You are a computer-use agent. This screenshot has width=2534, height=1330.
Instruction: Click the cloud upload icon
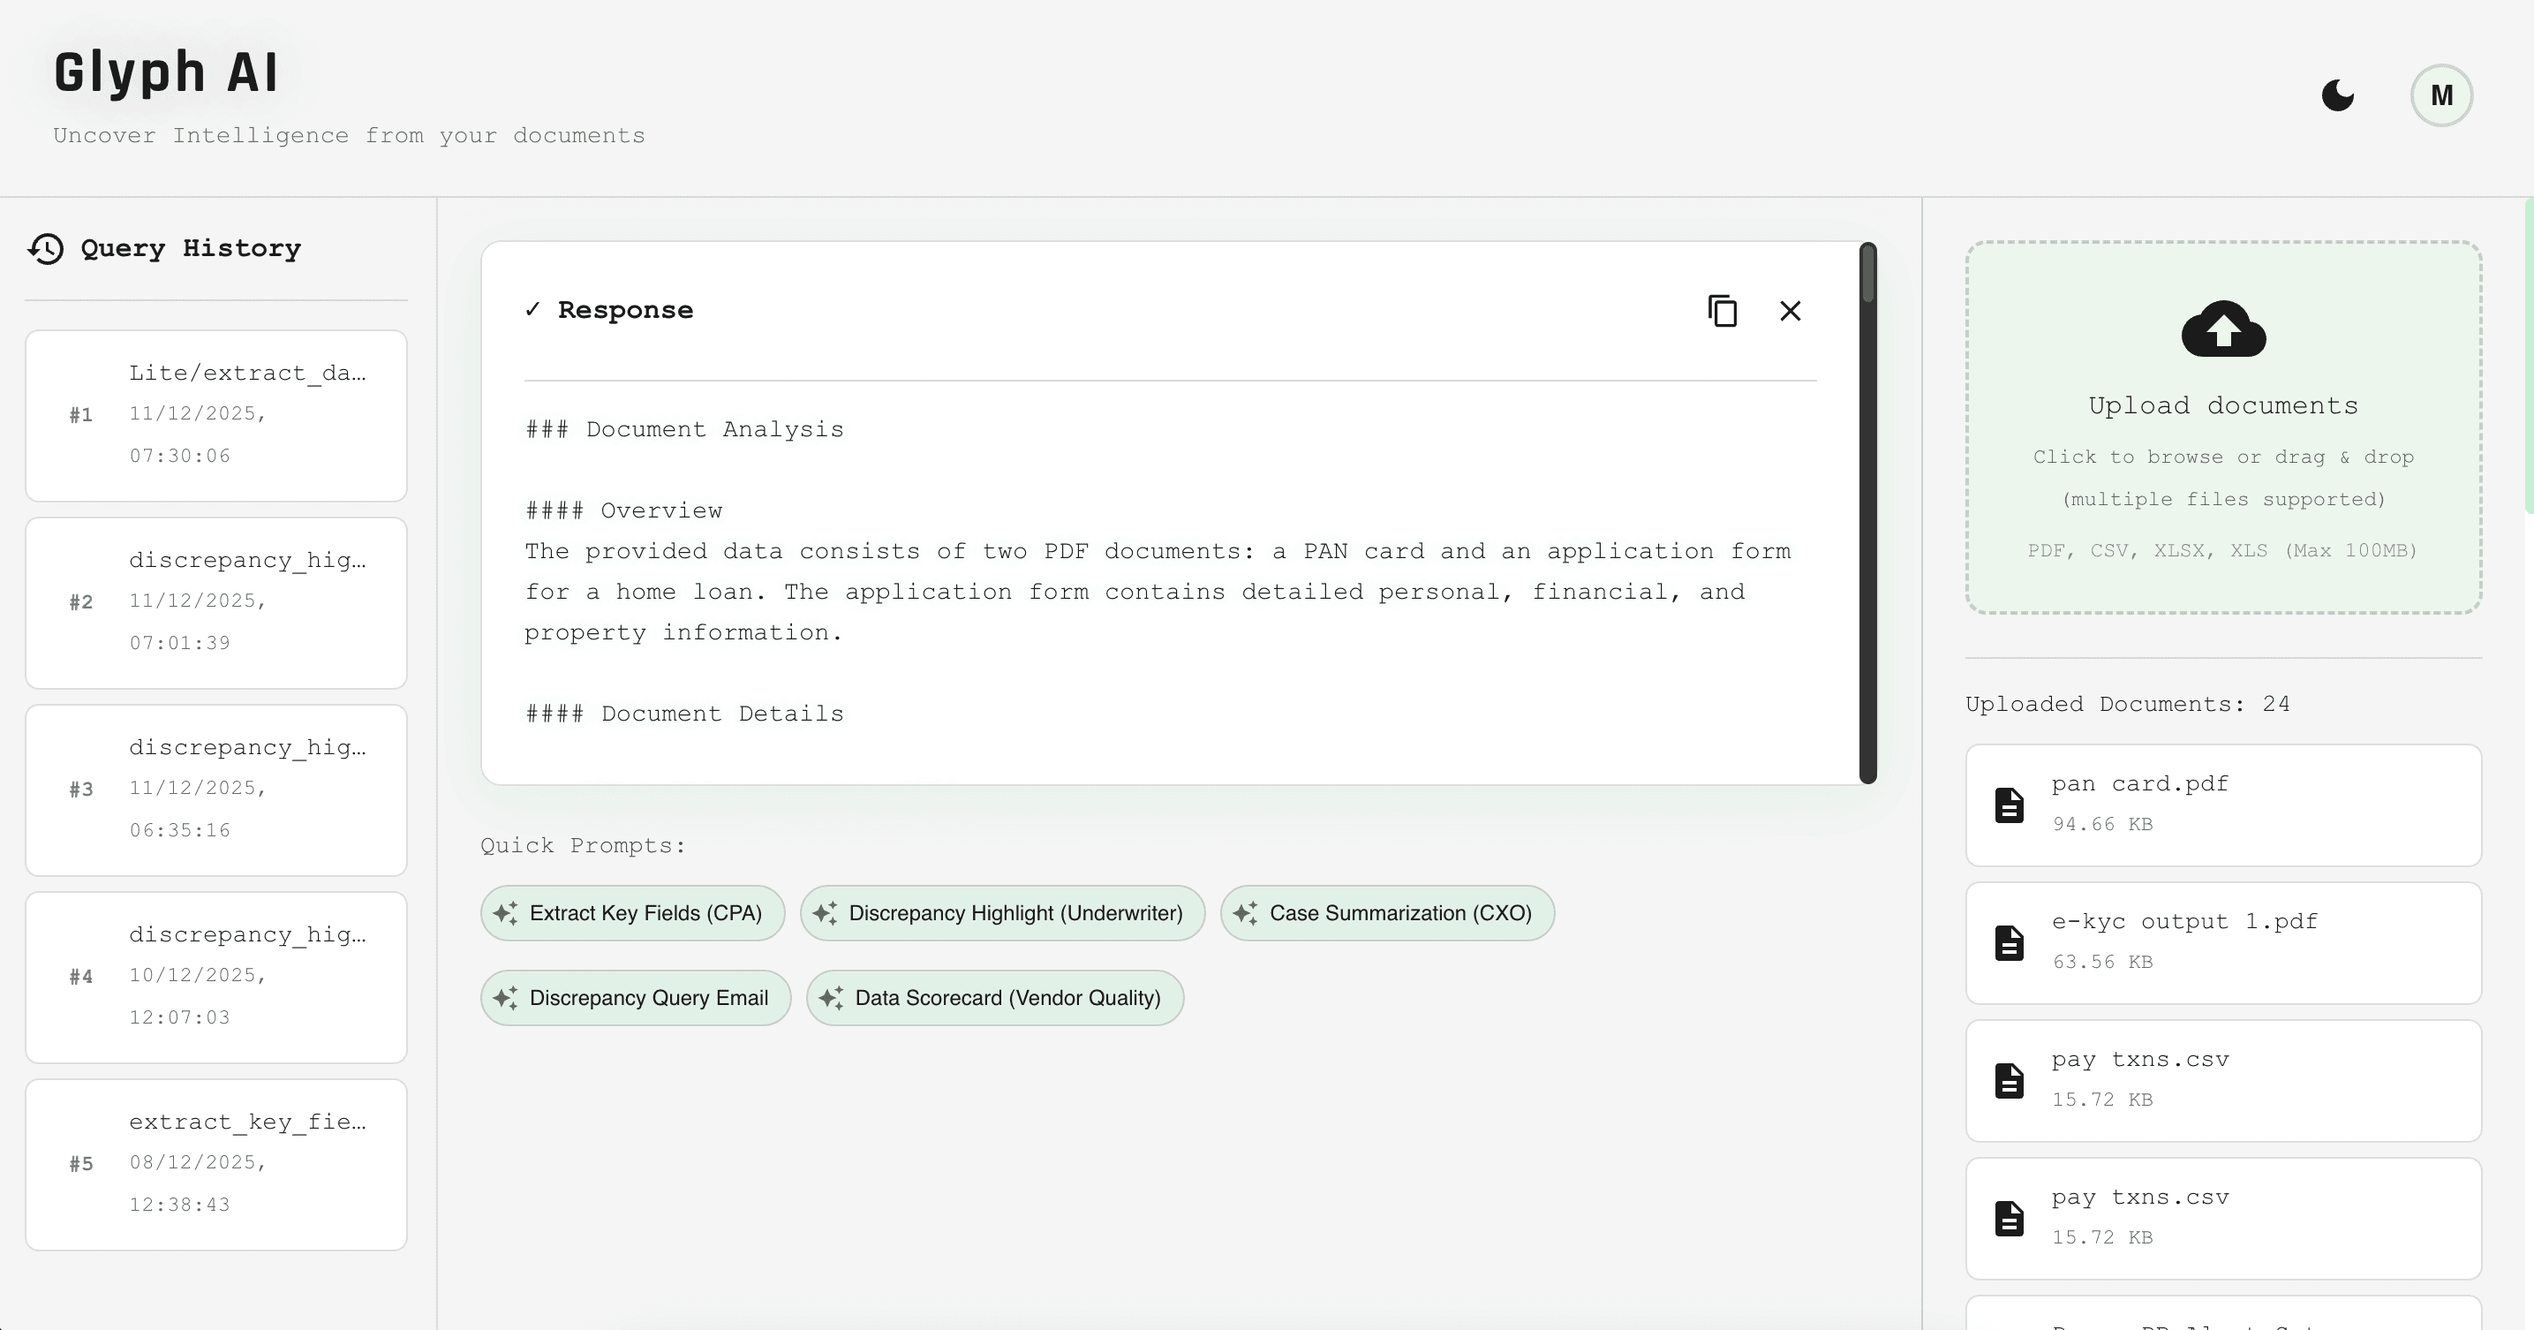[x=2223, y=329]
